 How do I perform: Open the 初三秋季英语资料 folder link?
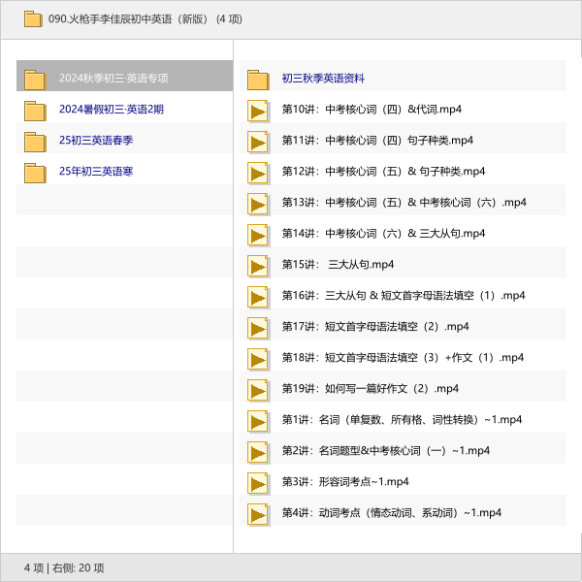323,79
